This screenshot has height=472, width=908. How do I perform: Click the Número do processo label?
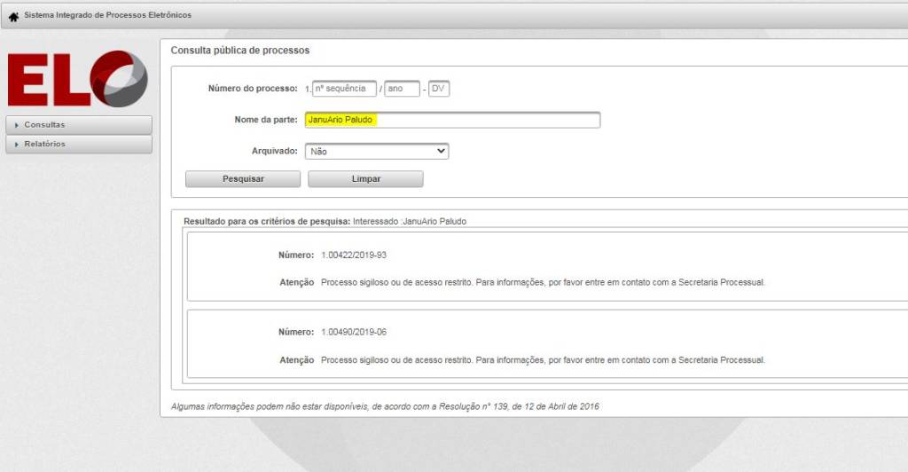tap(253, 89)
